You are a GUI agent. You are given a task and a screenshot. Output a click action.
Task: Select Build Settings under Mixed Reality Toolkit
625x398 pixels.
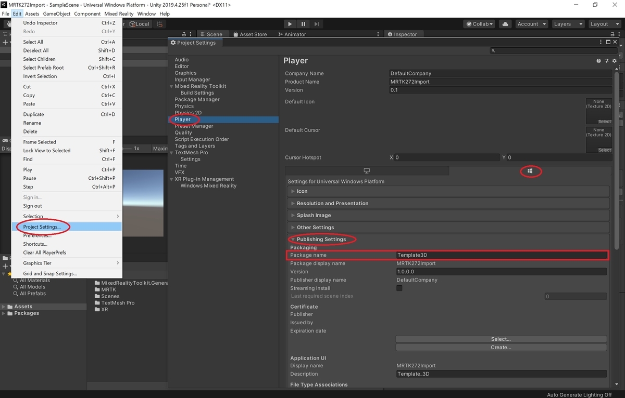[197, 93]
